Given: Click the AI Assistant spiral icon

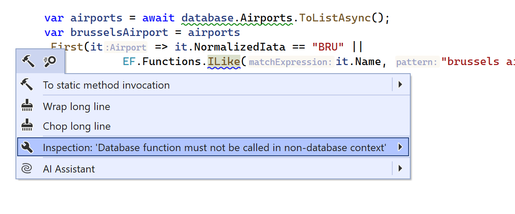Looking at the screenshot, I should pos(27,169).
